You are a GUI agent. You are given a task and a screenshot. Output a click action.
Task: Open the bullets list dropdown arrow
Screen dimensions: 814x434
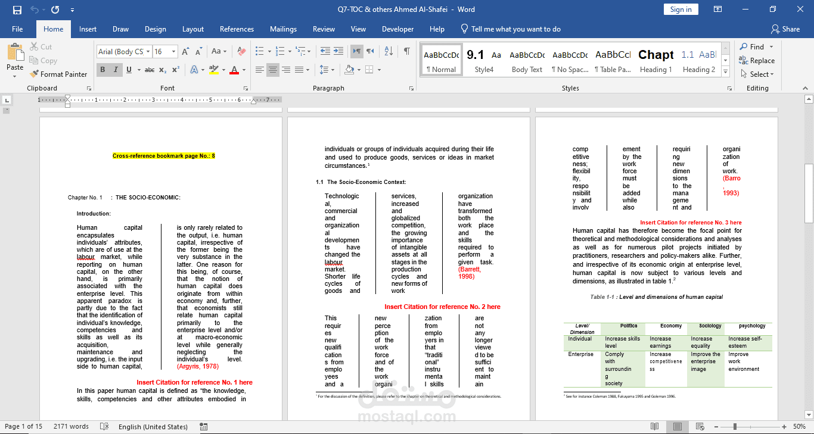[269, 51]
